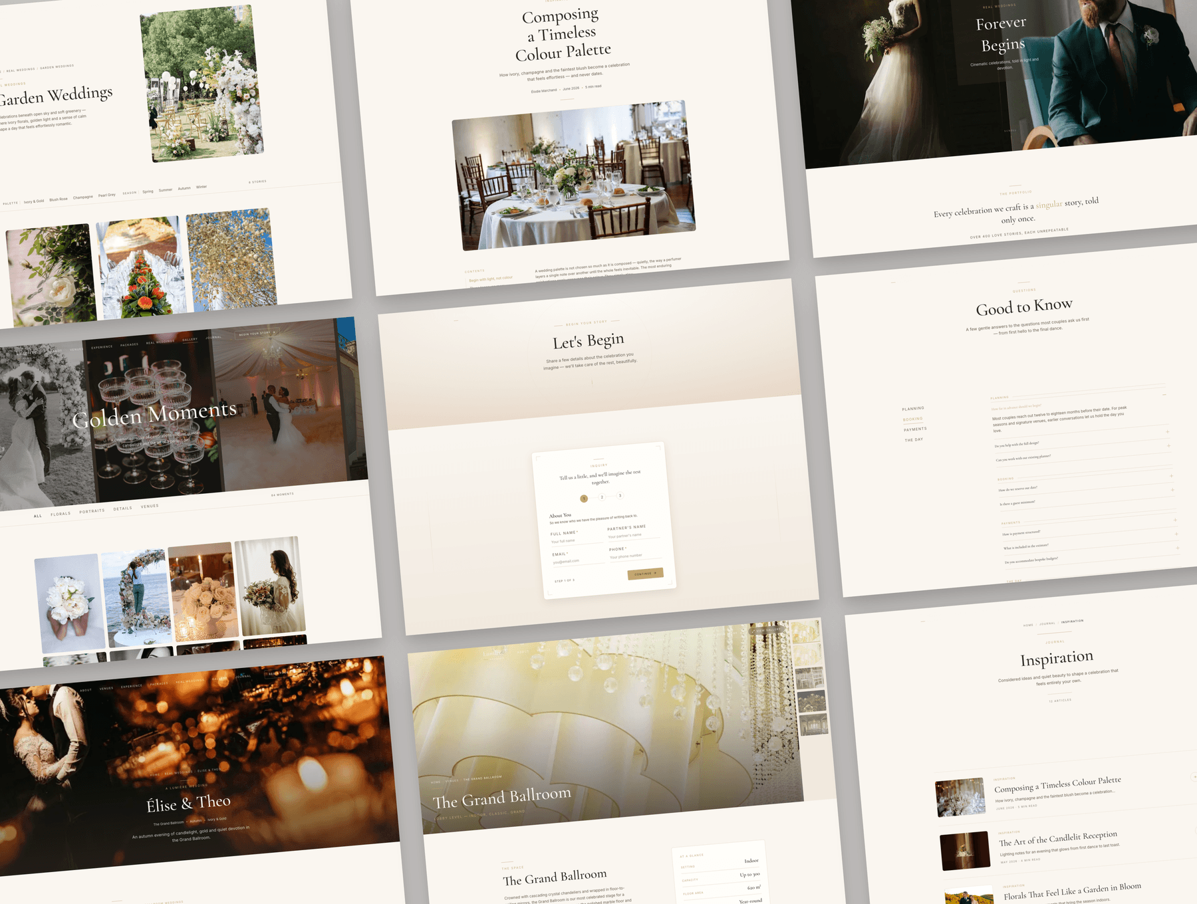This screenshot has width=1197, height=904.
Task: Go to step 3 in the inquiry form stepper
Action: pos(620,496)
